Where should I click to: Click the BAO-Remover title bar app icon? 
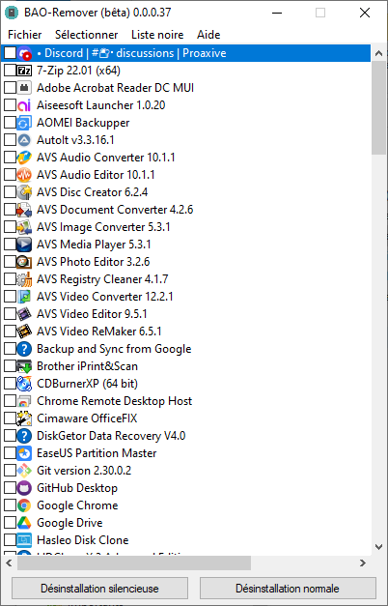pyautogui.click(x=12, y=13)
